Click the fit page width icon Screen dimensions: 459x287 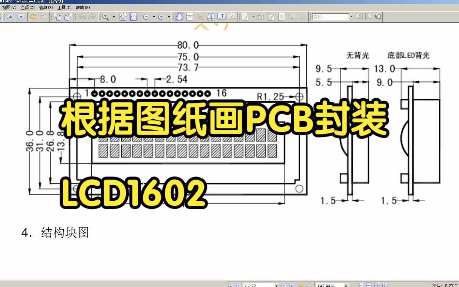134,17
